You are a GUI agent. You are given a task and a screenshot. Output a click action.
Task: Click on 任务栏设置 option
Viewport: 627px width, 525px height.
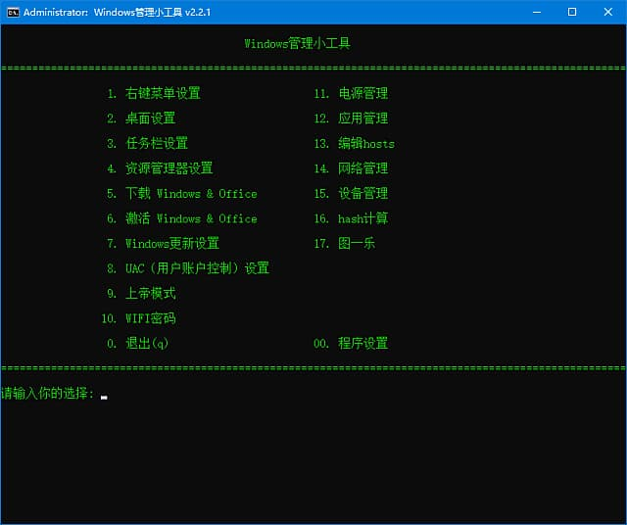(156, 143)
